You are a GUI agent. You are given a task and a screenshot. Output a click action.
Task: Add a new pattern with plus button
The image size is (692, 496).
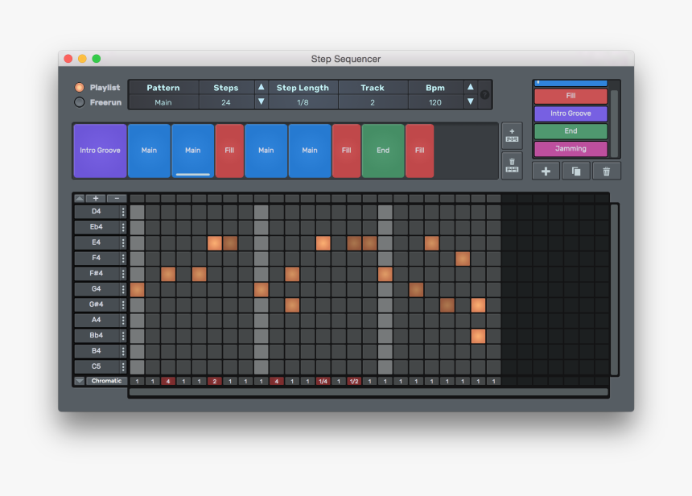(546, 172)
